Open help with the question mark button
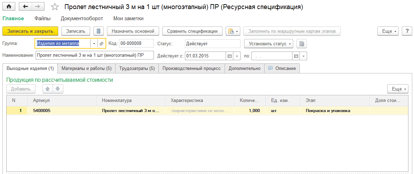 407,31
